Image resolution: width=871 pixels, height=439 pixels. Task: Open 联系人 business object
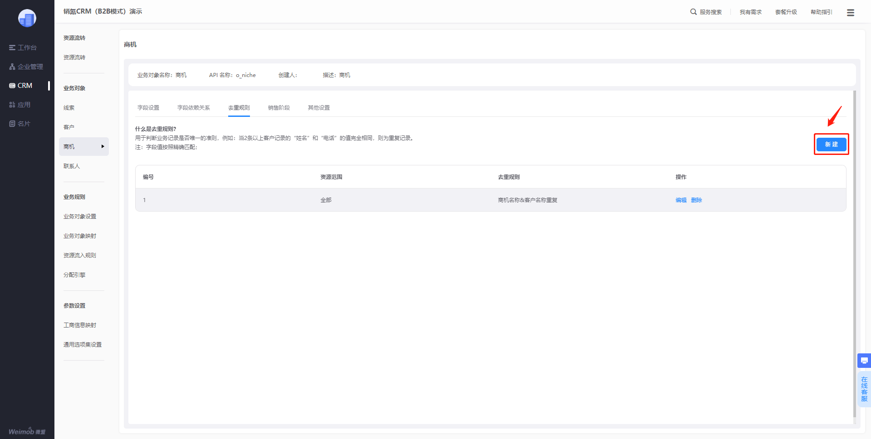coord(72,166)
